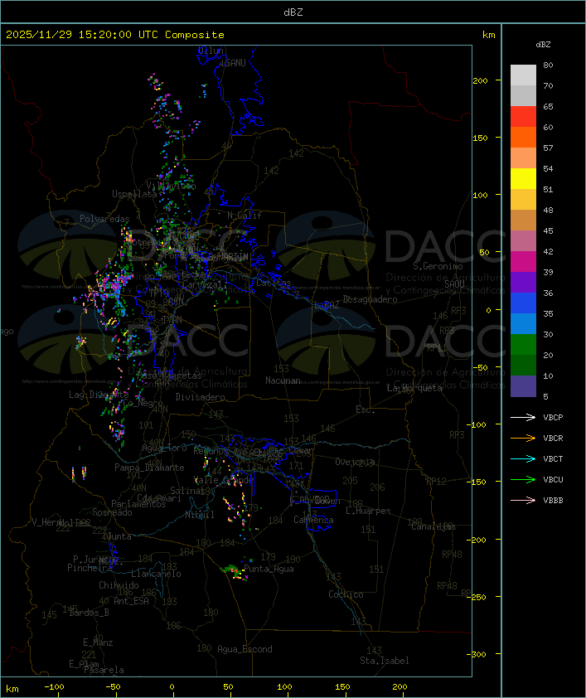Click the 'Chihuido' map label
The width and height of the screenshot is (586, 698).
pos(119,585)
